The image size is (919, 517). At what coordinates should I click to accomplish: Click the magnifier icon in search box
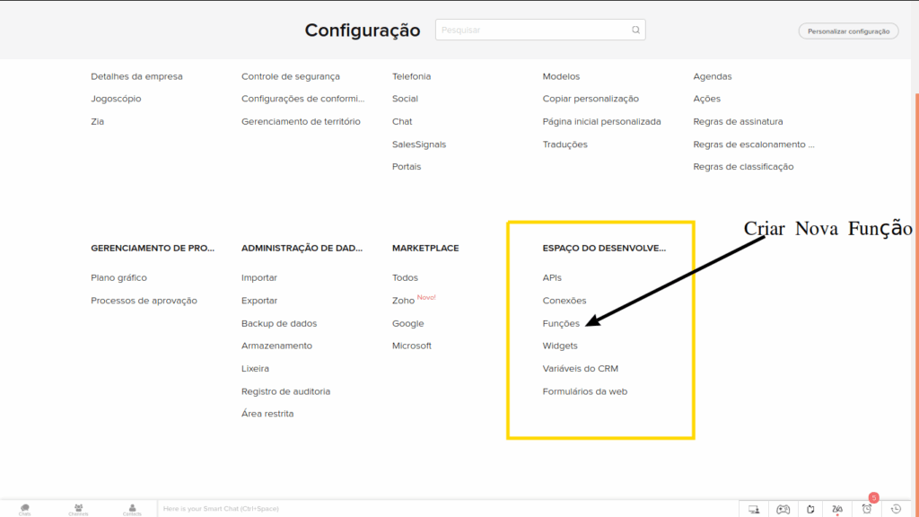[x=635, y=30]
